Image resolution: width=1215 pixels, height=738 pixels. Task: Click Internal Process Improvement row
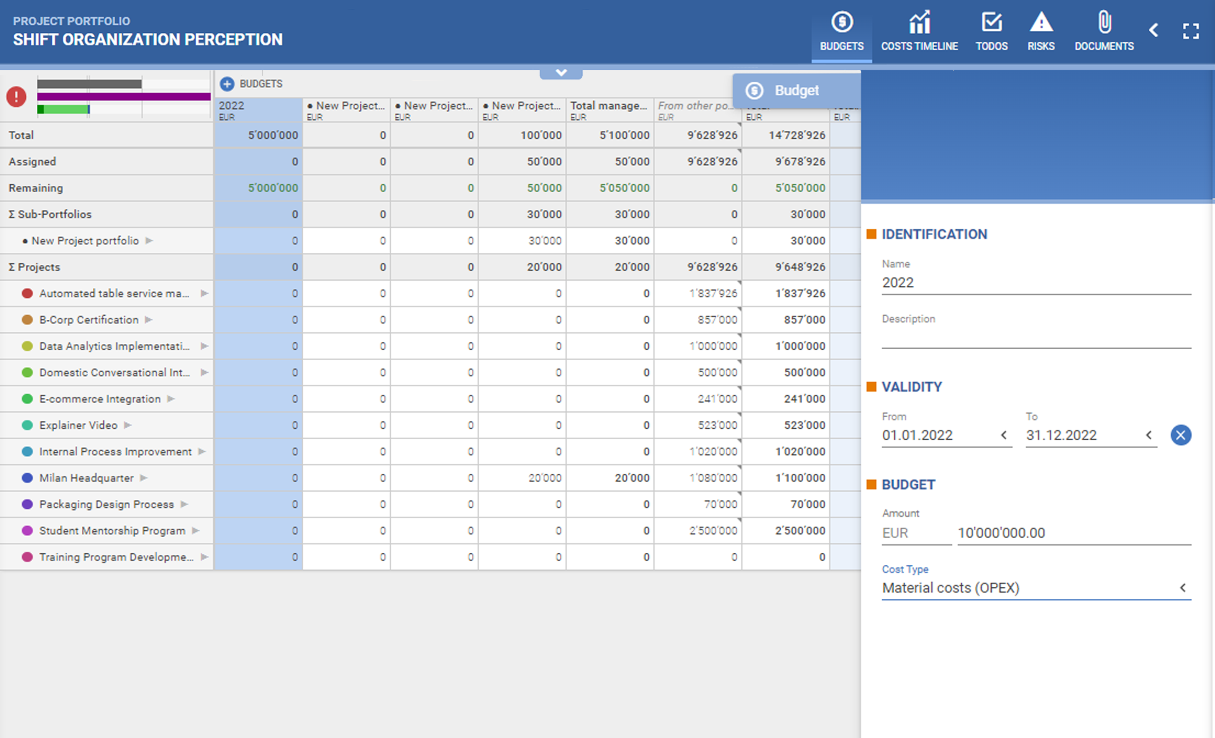click(x=107, y=452)
